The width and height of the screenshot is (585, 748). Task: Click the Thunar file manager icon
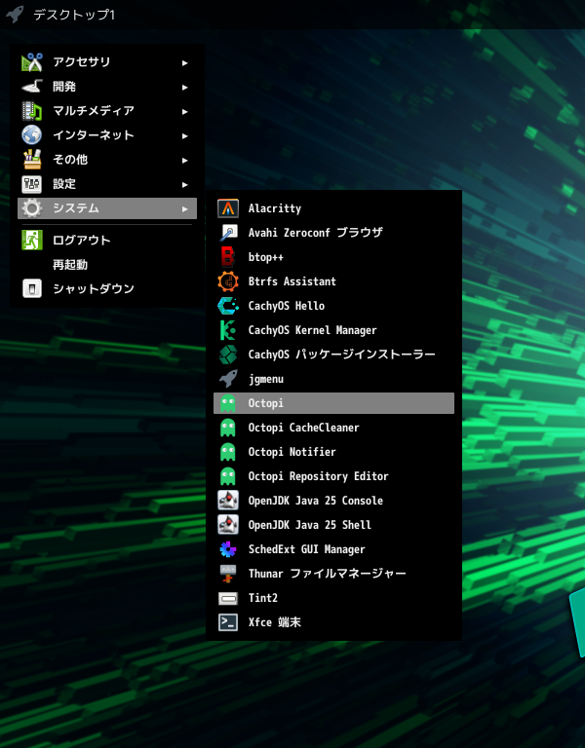tap(228, 574)
